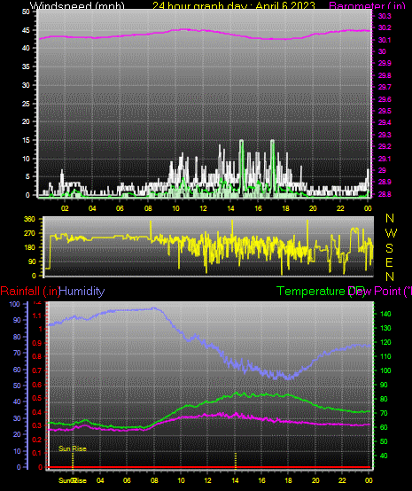Click the Rainfall (in) legend label
The height and width of the screenshot is (491, 412).
point(30,292)
